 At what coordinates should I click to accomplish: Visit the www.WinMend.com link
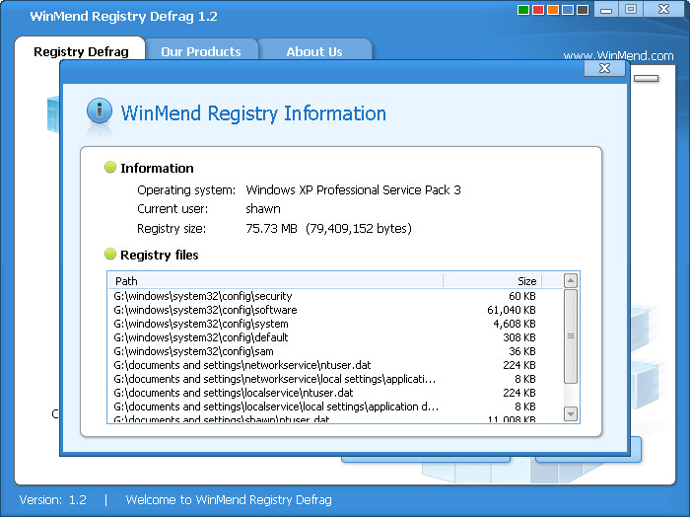pos(618,55)
